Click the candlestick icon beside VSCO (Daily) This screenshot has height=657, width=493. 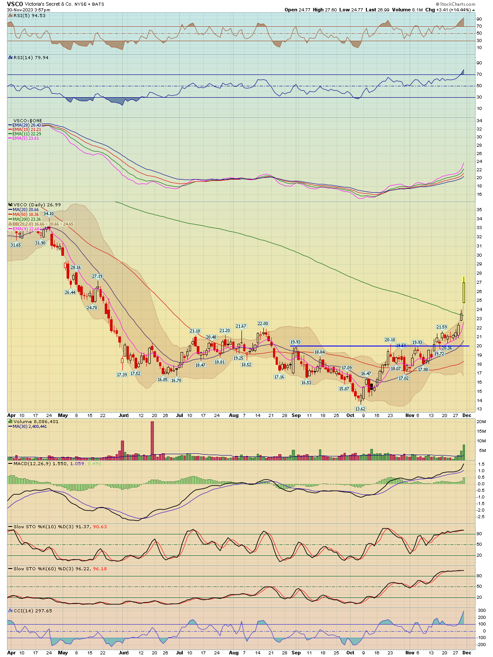coord(11,205)
